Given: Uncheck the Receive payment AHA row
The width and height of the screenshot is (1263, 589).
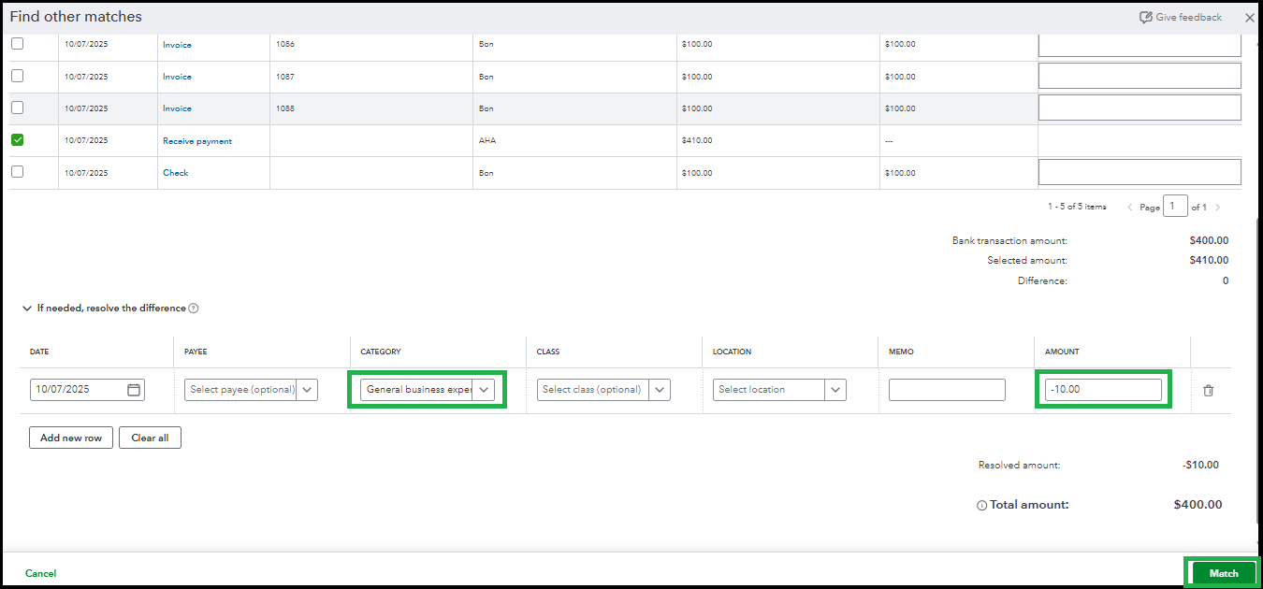Looking at the screenshot, I should coord(17,140).
